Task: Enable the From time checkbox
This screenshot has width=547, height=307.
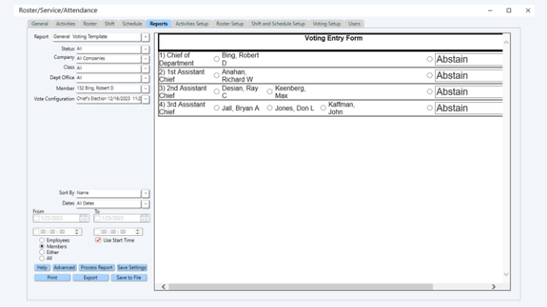Action: 37,232
